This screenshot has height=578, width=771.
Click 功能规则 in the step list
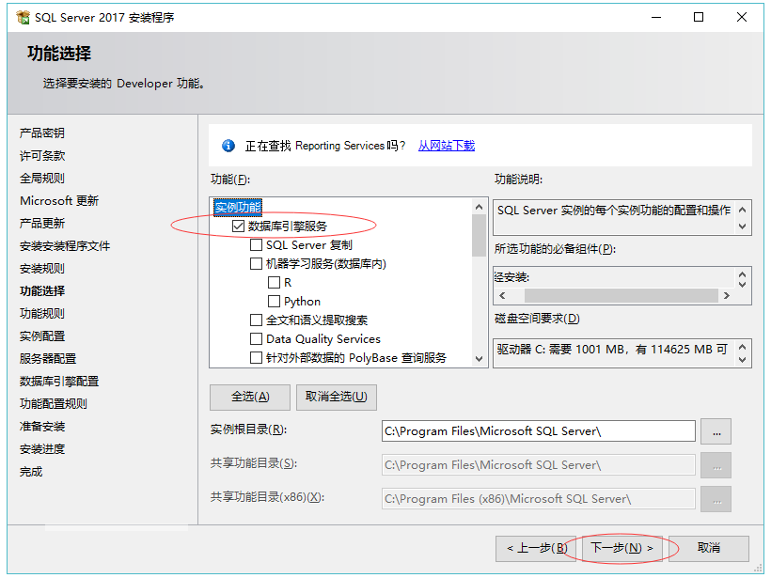42,314
